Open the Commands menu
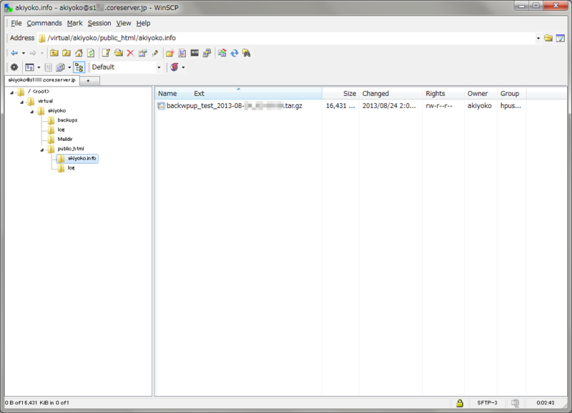 click(44, 23)
